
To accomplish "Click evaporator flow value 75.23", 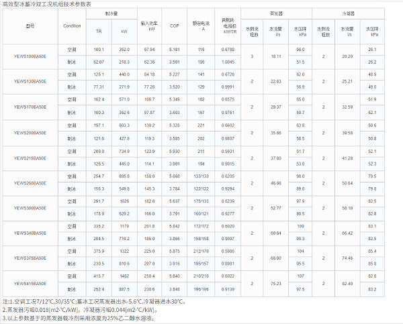I will pyautogui.click(x=276, y=284).
